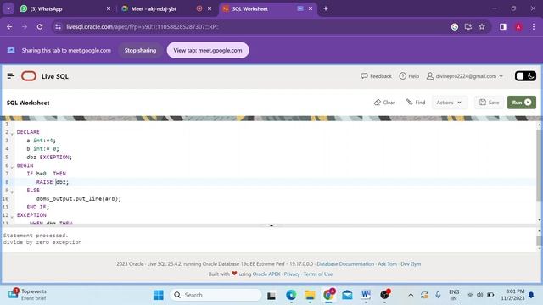Image resolution: width=543 pixels, height=305 pixels.
Task: Open the clock showing 8:01 PM
Action: click(x=512, y=295)
